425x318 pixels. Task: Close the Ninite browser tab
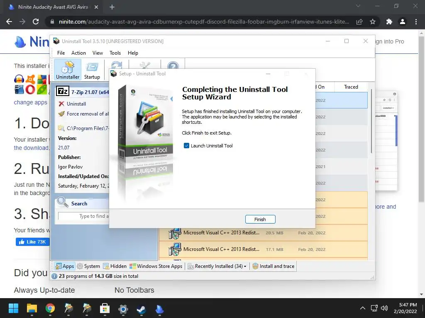click(96, 7)
